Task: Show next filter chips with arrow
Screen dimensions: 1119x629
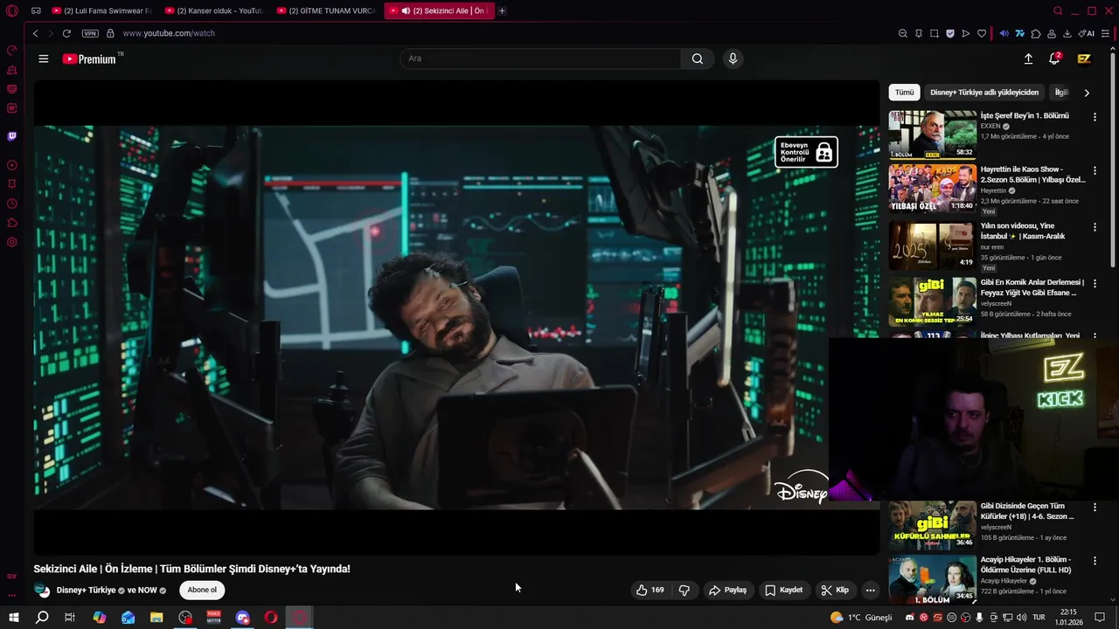Action: (1087, 92)
